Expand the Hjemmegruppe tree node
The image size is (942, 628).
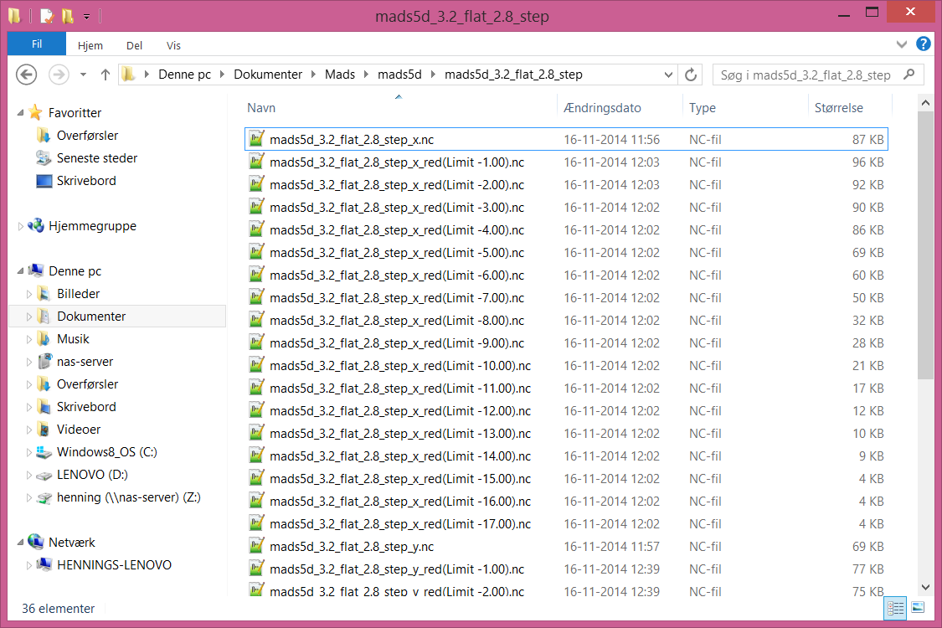pyautogui.click(x=22, y=226)
